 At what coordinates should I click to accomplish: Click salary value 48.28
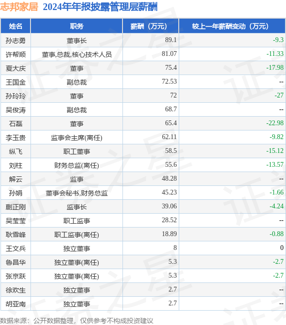(169, 178)
